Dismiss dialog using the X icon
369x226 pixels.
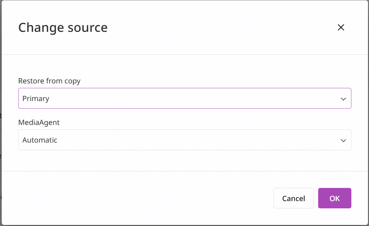coord(341,27)
